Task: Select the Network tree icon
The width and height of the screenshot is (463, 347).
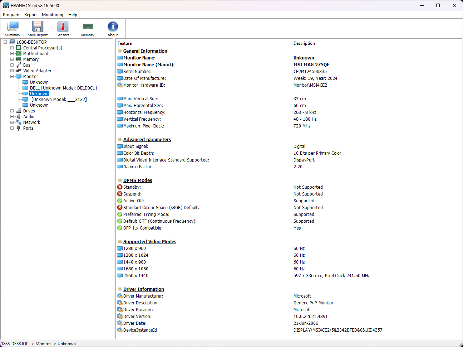Action: [19, 122]
